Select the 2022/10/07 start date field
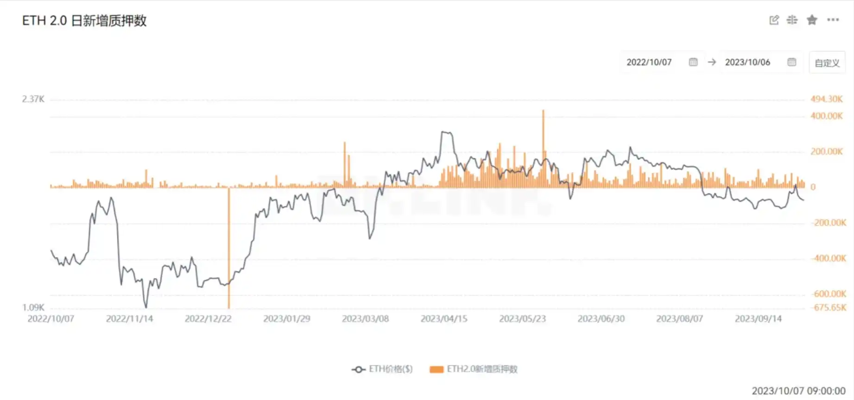 pyautogui.click(x=649, y=62)
